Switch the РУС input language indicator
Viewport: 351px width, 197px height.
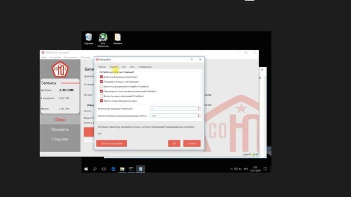(246, 169)
